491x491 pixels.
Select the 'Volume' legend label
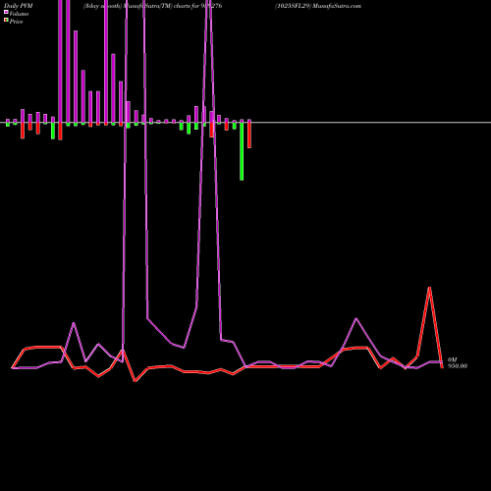point(19,14)
